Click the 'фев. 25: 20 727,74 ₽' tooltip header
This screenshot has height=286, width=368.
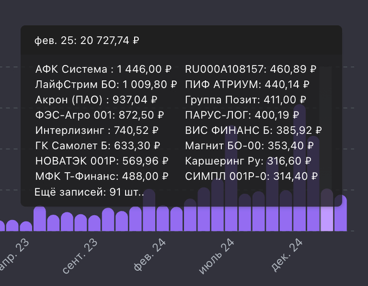[x=87, y=40]
